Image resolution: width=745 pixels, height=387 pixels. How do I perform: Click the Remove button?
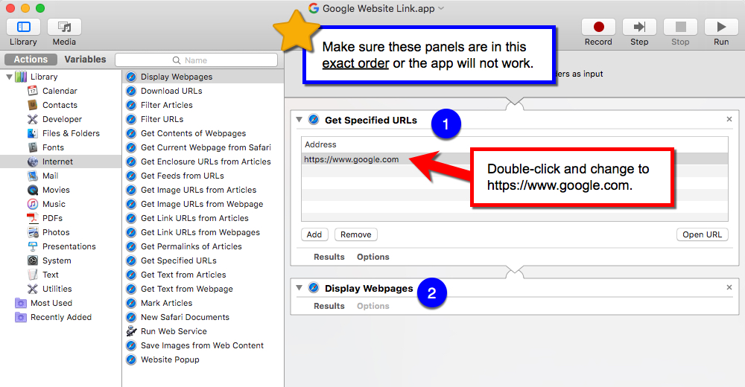coord(355,234)
